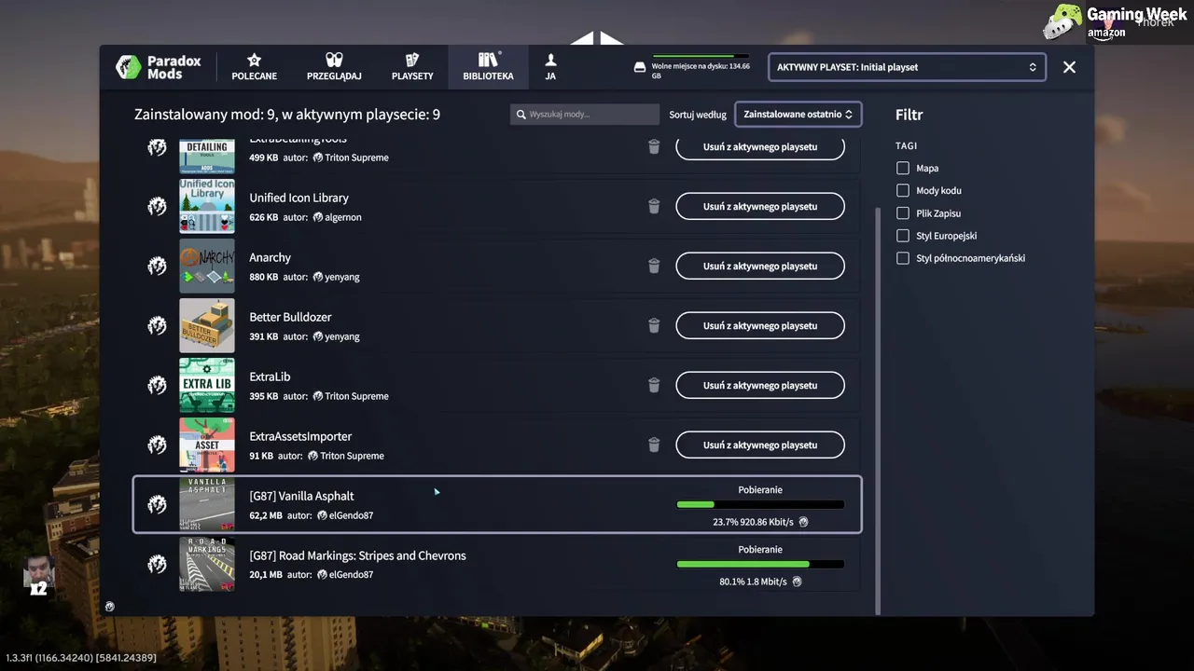Delete ExtraDetailingTools via trash icon
The image size is (1194, 671).
(654, 146)
